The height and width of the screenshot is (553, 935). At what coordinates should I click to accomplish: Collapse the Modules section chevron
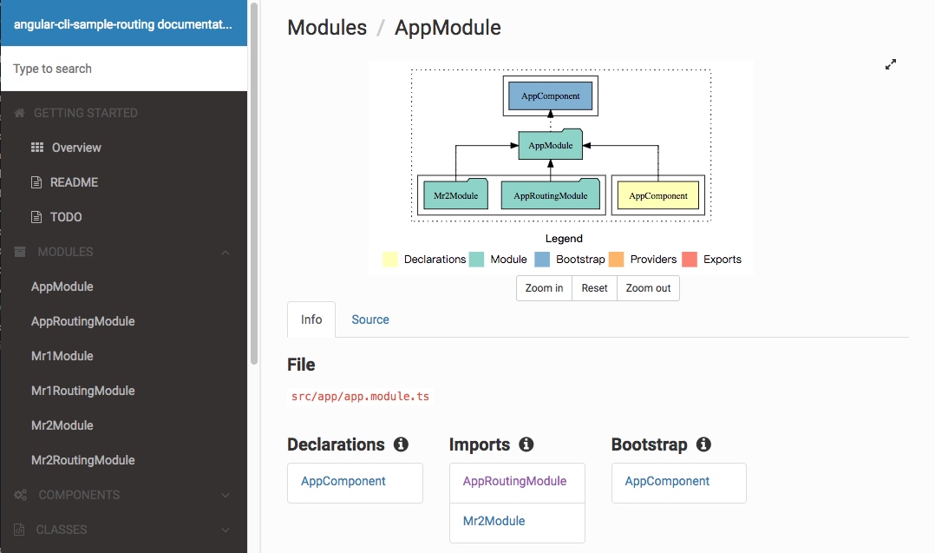click(x=226, y=253)
